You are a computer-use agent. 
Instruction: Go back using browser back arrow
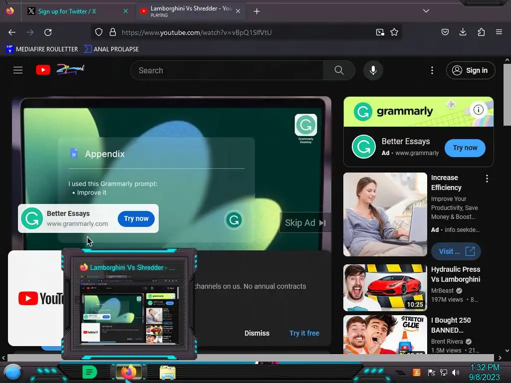[12, 32]
